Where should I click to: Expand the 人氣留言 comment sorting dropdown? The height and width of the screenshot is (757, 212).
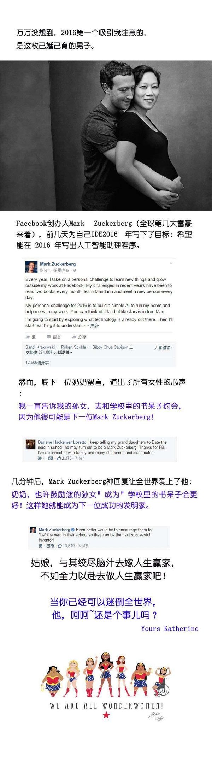click(x=164, y=348)
